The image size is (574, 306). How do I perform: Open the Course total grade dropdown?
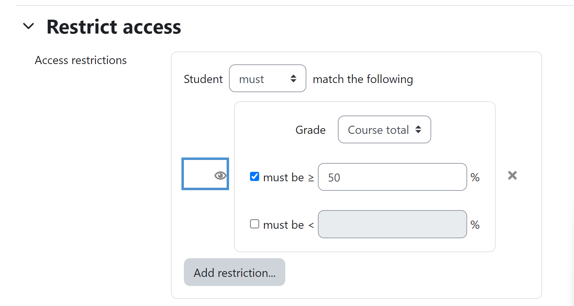(384, 129)
